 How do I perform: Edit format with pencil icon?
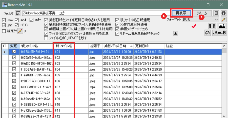tap(223, 19)
